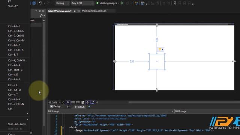Screen dimensions: 240x135
Task: Click the refresh designer icon beside zoom
Action: click(63, 102)
